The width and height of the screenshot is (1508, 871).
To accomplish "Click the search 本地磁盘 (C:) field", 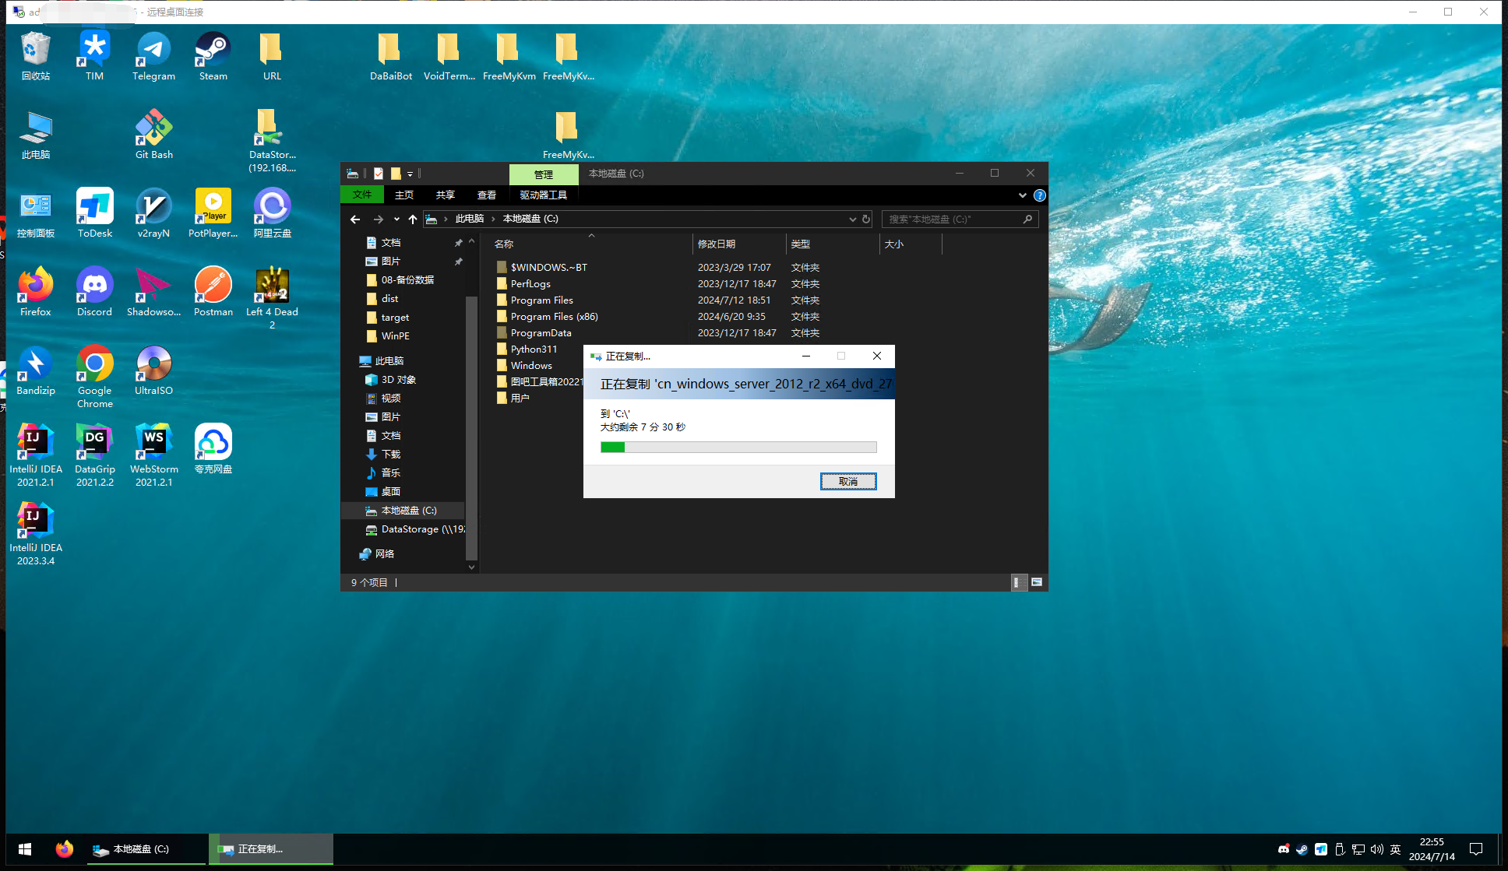I will pos(960,220).
